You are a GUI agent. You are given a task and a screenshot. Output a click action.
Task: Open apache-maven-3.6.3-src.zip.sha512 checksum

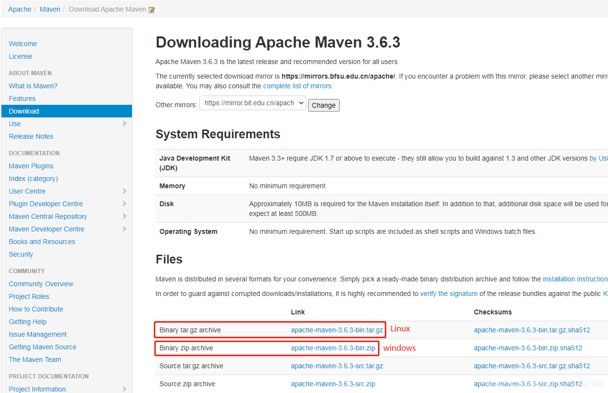click(x=528, y=384)
